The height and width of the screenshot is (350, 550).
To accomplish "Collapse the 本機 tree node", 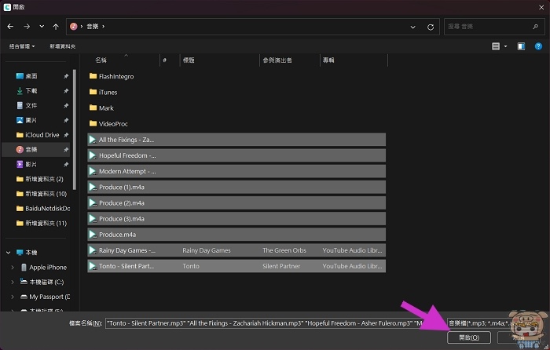I will point(8,253).
